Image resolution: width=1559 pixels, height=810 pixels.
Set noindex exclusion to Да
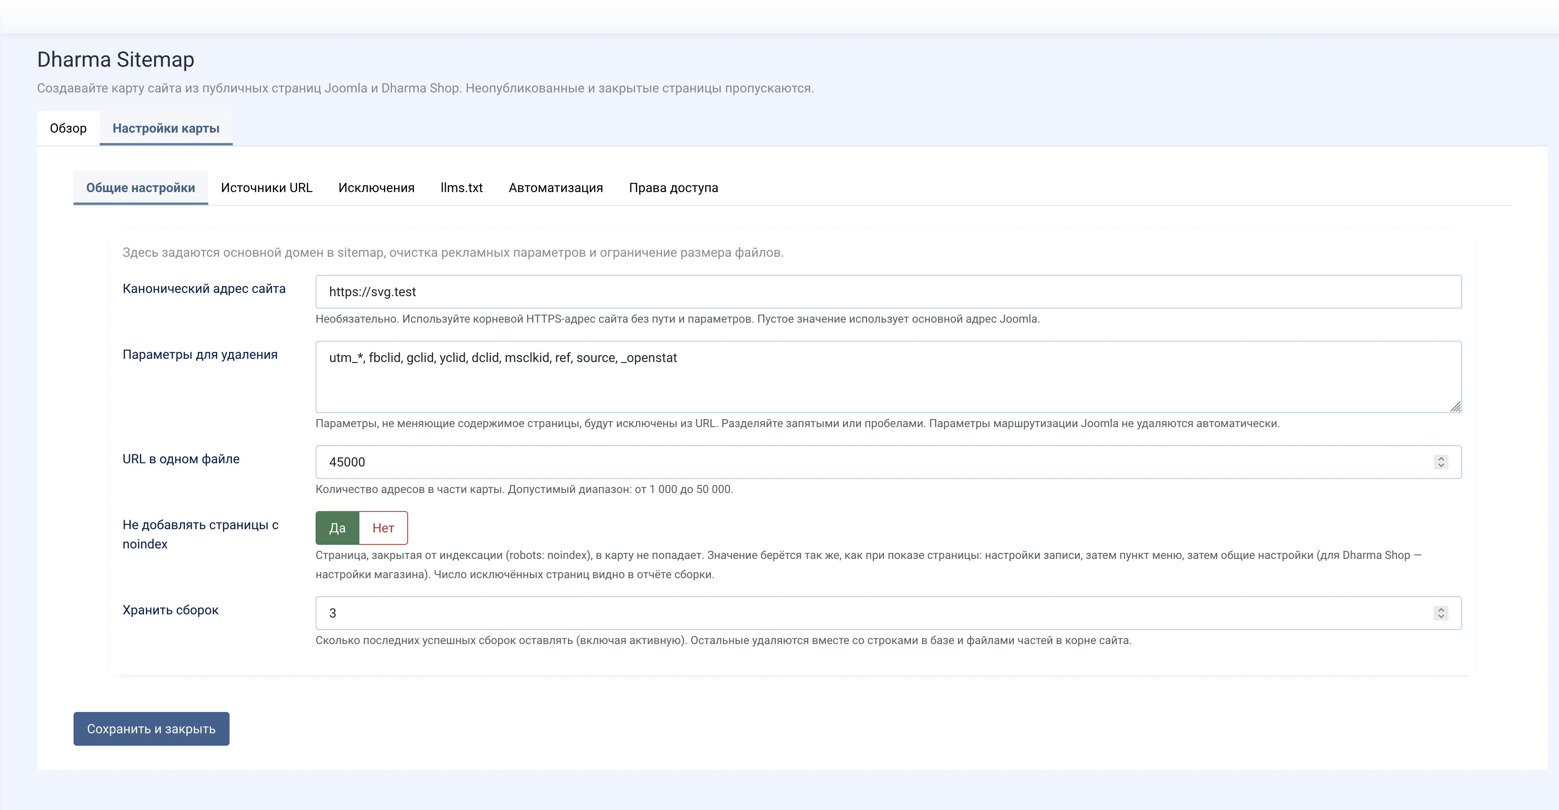(x=338, y=528)
